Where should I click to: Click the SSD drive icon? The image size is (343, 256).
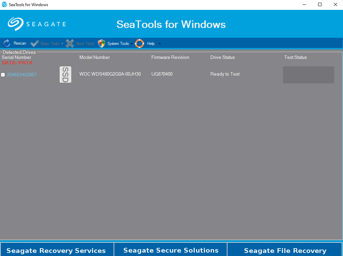(65, 75)
